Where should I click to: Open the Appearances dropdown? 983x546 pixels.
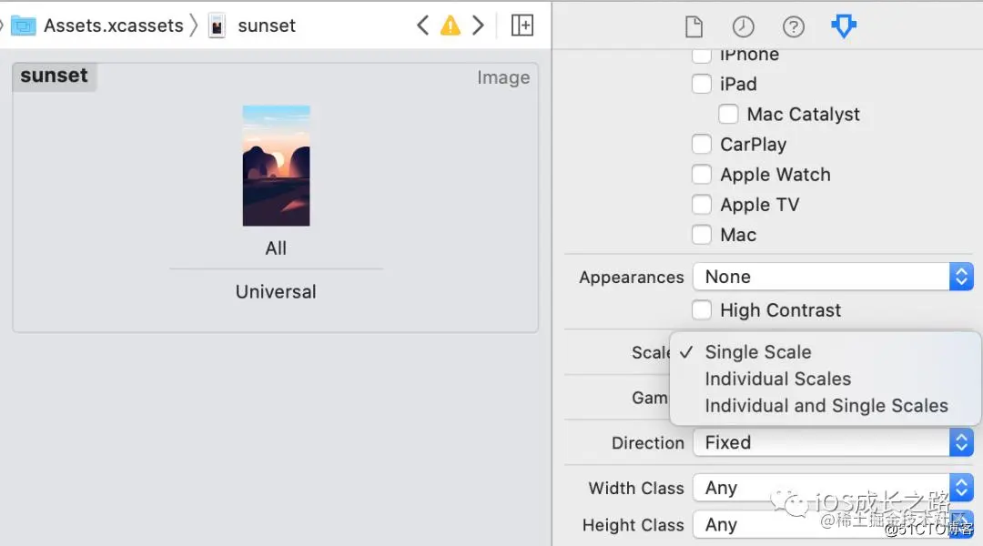[833, 277]
